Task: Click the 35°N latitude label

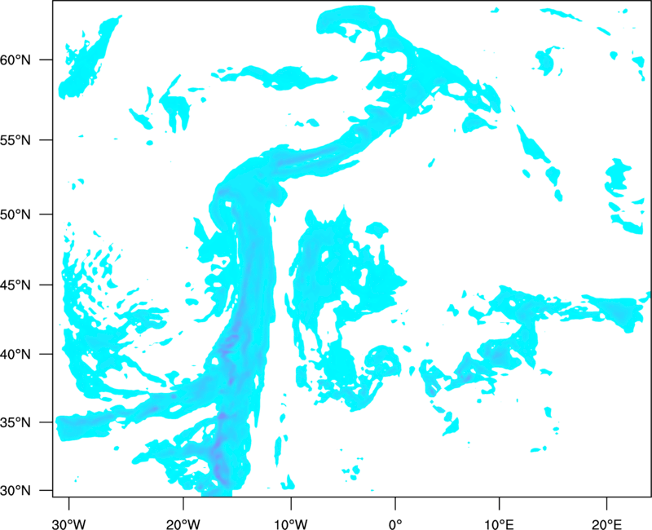Action: tap(15, 422)
